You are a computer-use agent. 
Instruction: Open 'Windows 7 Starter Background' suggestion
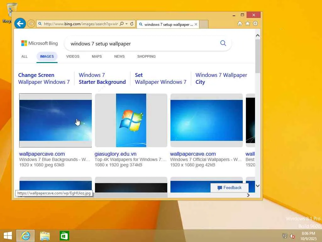[x=102, y=78]
